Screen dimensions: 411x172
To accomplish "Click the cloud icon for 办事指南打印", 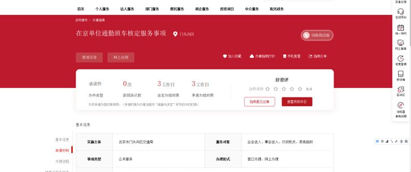I will [x=251, y=56].
